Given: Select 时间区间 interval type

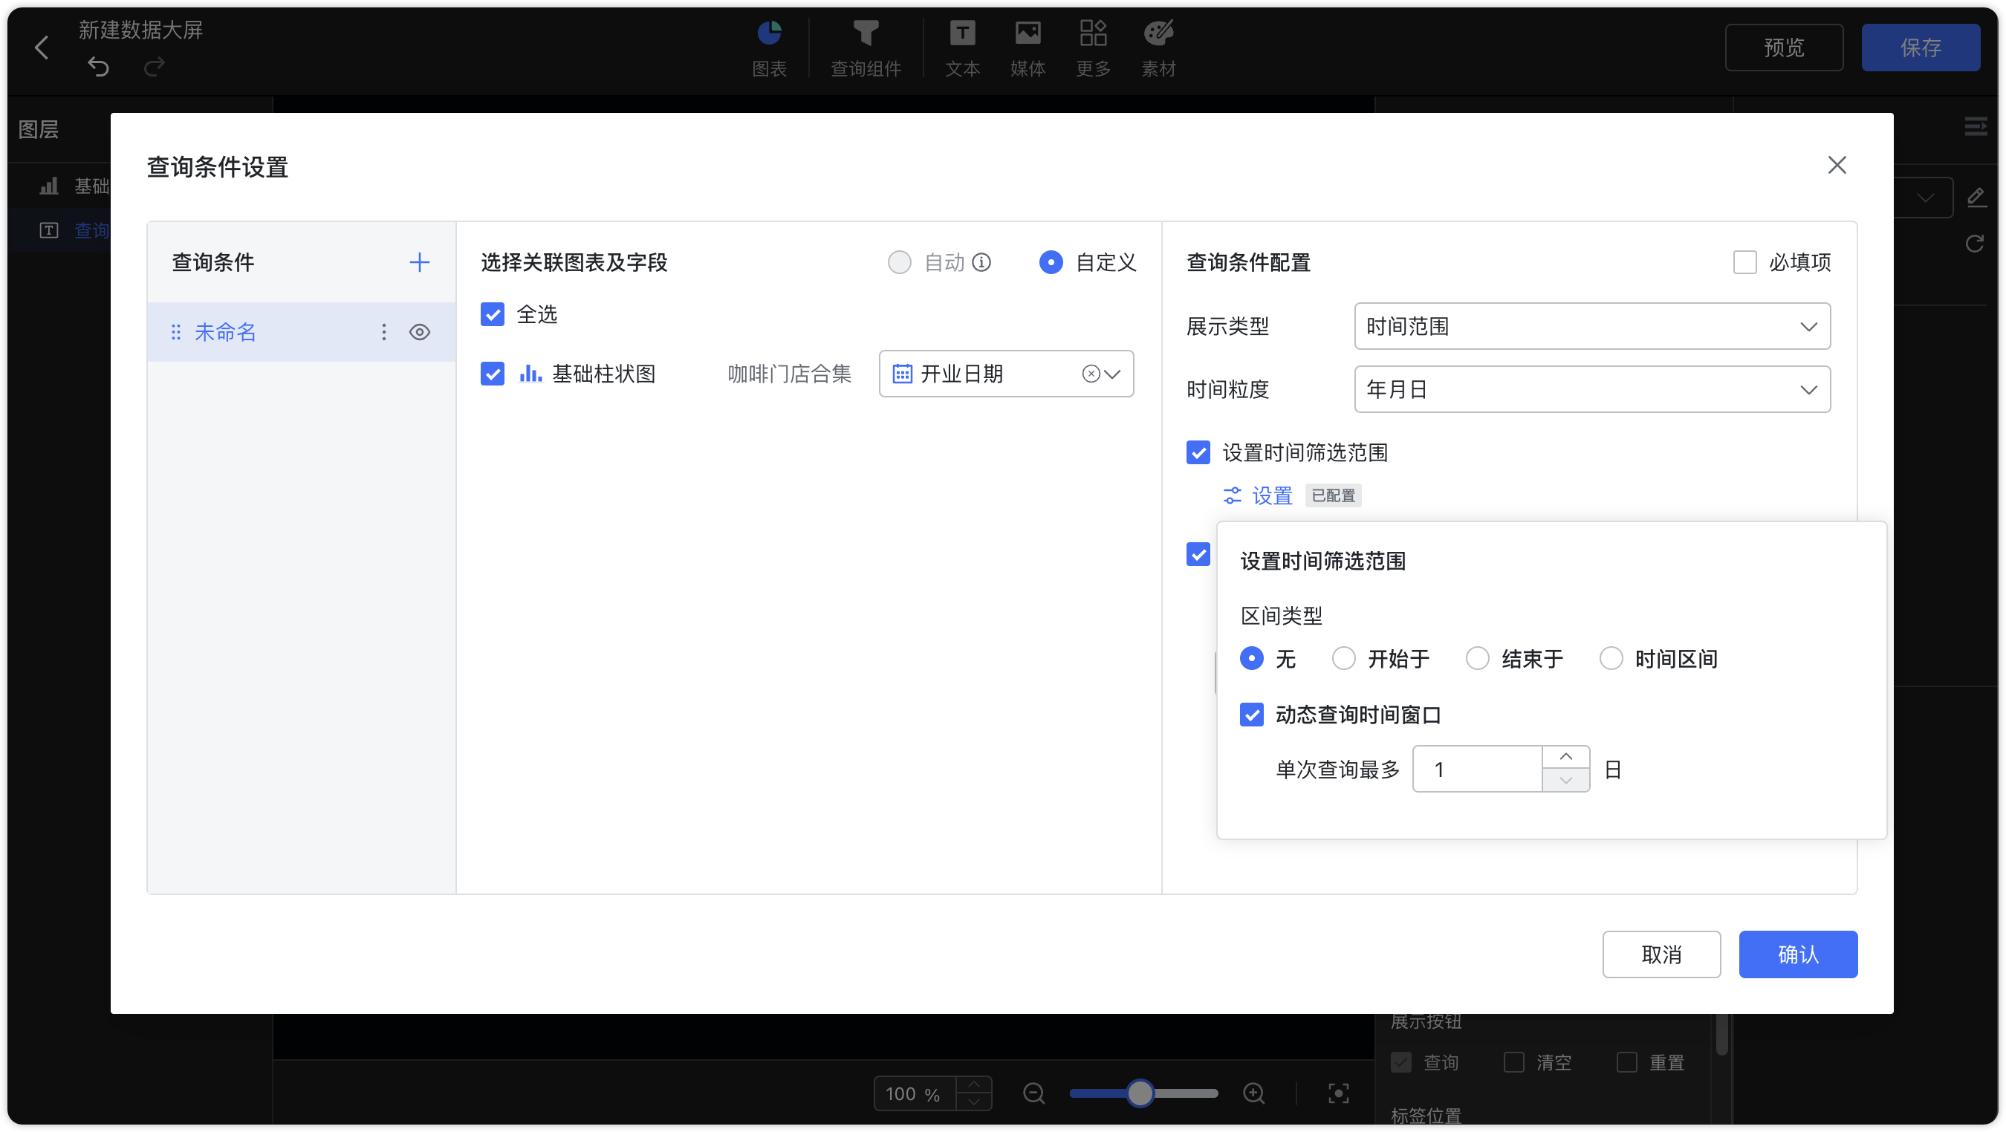Looking at the screenshot, I should [x=1611, y=659].
